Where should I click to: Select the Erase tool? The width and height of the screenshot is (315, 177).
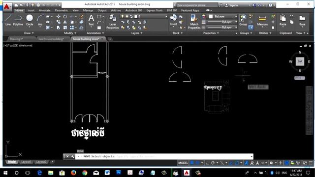[x=81, y=16]
